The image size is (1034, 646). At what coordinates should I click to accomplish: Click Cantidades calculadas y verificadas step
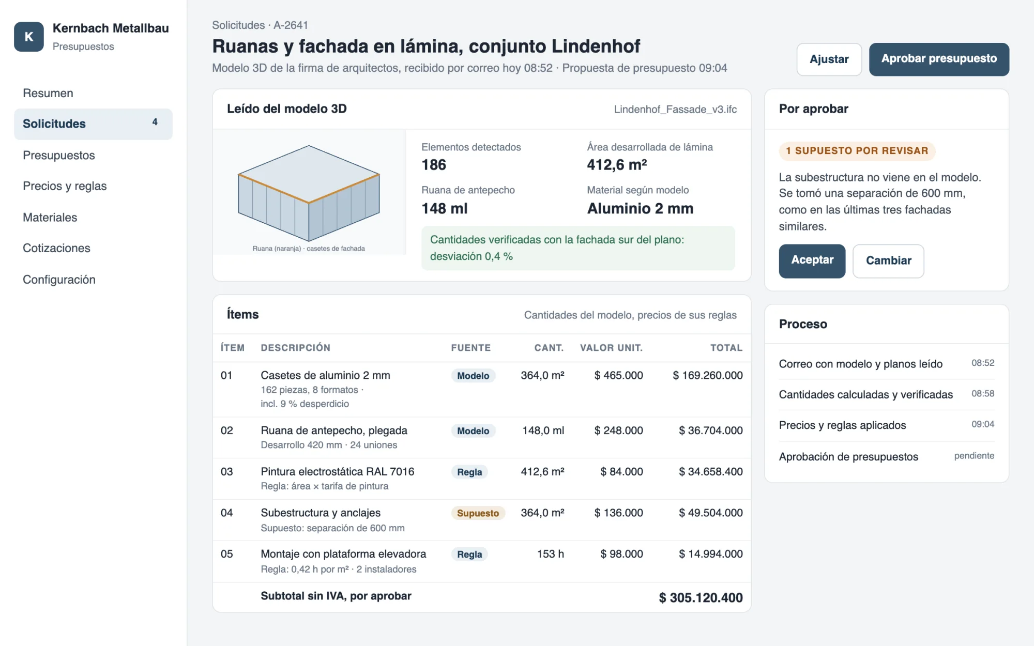887,394
